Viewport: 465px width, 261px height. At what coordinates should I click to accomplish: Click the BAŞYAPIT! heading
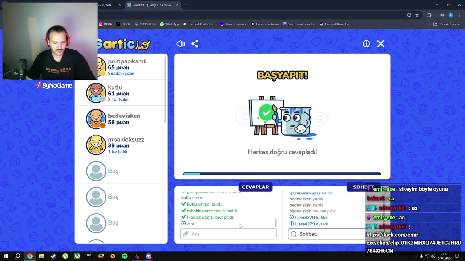(x=282, y=75)
